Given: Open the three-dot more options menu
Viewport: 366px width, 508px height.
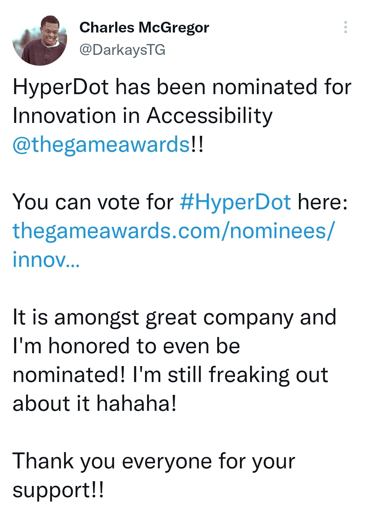Looking at the screenshot, I should point(345,27).
